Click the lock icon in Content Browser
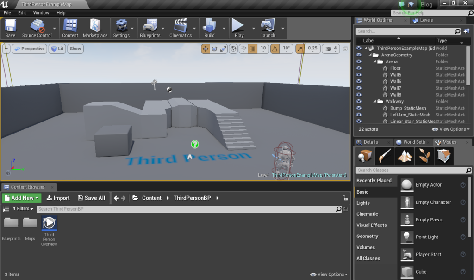Viewport: 474px width, 280px height. coord(345,198)
